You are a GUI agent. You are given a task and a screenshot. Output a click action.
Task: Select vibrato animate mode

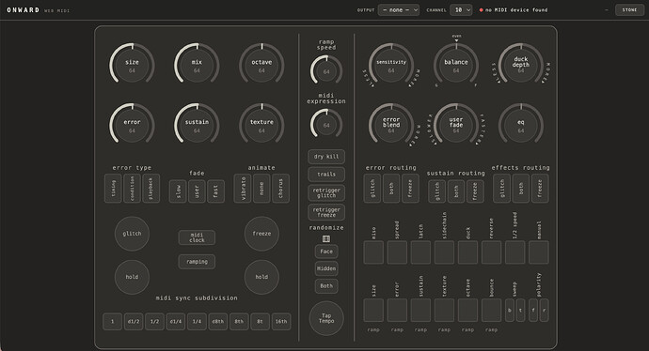(x=243, y=189)
